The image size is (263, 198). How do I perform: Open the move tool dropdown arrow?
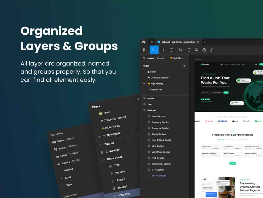click(157, 50)
